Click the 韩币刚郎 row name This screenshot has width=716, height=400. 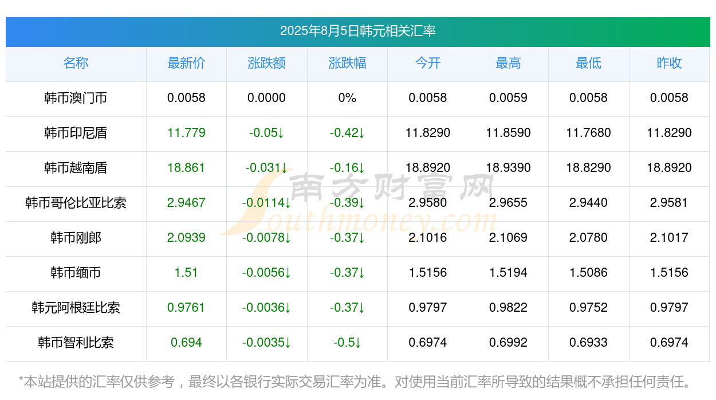pyautogui.click(x=76, y=238)
